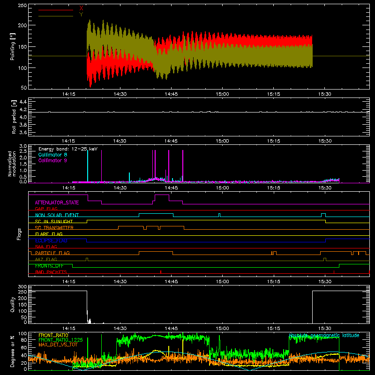Click the 'Degrees or %' axis title
Image resolution: width=375 pixels, height=375 pixels.
13,351
